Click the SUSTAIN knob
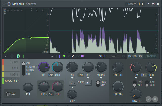Screen dimensions: 162x106 pos(101,67)
